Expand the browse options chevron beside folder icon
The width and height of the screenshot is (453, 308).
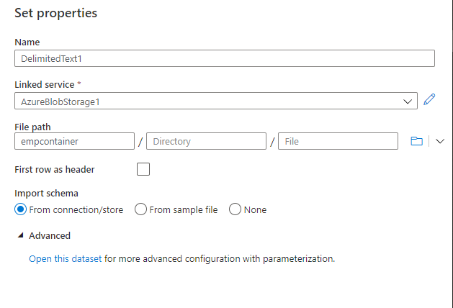coord(440,141)
